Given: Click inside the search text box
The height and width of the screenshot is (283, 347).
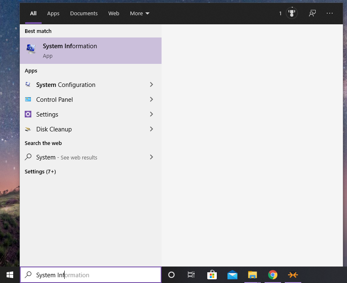Looking at the screenshot, I should [x=91, y=275].
